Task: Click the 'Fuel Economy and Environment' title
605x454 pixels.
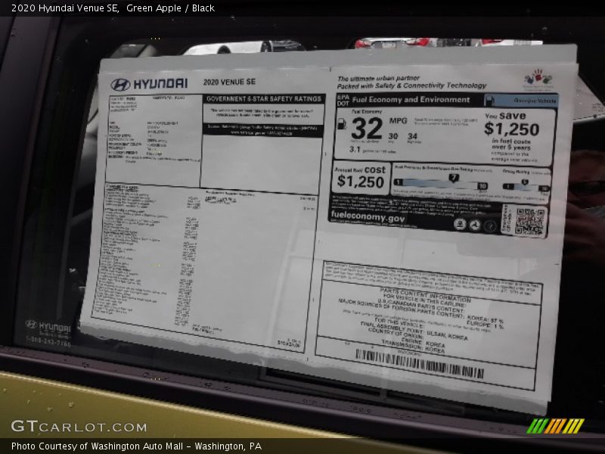Action: pyautogui.click(x=411, y=100)
